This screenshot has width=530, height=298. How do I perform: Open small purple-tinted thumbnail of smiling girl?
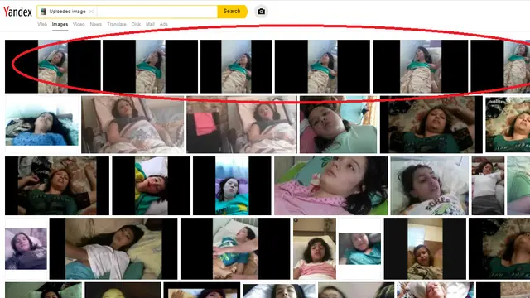[x=26, y=248]
